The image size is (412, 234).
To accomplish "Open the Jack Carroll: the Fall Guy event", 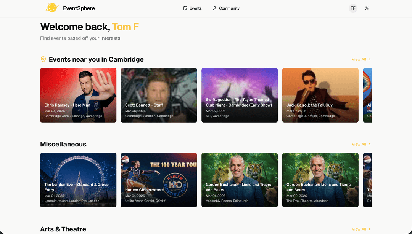I will [x=320, y=95].
